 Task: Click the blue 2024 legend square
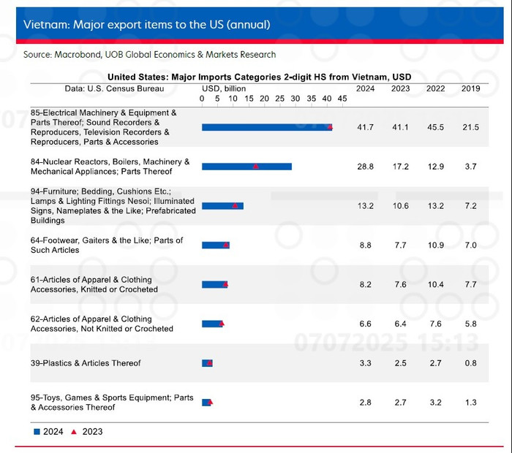pyautogui.click(x=37, y=432)
